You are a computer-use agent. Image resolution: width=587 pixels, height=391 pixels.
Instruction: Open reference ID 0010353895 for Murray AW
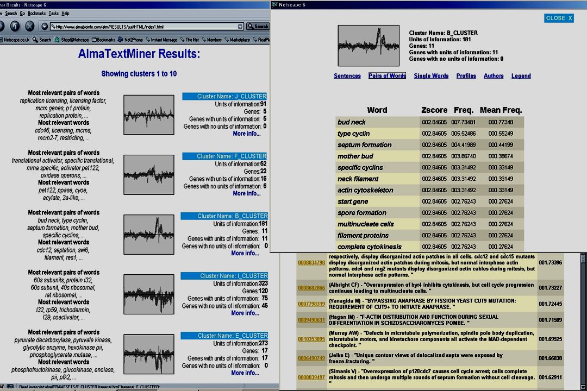[311, 339]
